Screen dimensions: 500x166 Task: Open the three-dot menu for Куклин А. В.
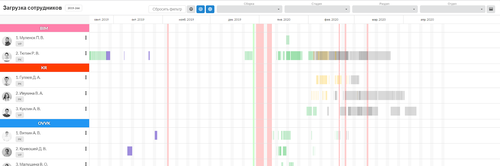pos(86,109)
